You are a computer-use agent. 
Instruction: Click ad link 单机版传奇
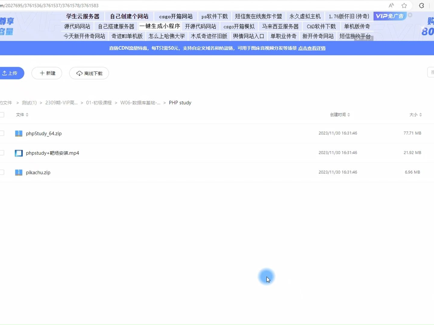[x=357, y=26]
